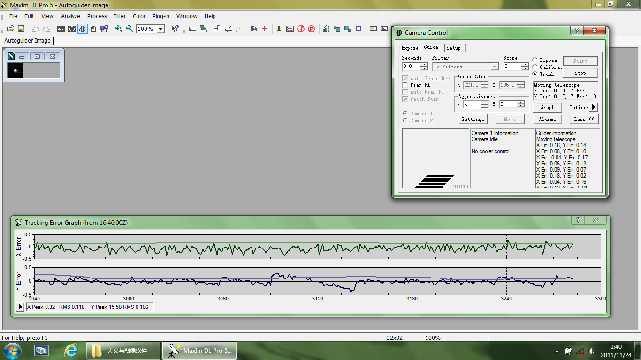
Task: Click the red circled FI toolbar icon
Action: 312,29
